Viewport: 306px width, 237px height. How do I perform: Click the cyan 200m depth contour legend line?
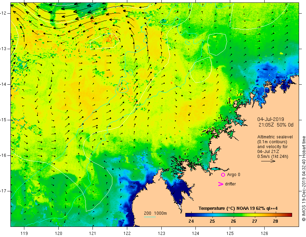pyautogui.click(x=150, y=217)
